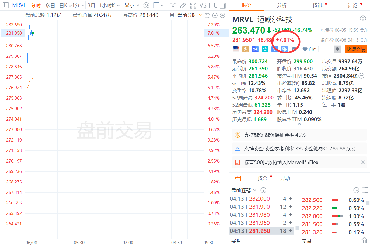Select the 04:13 trade at 281.980
This screenshot has width=370, height=249.
[x=261, y=215]
